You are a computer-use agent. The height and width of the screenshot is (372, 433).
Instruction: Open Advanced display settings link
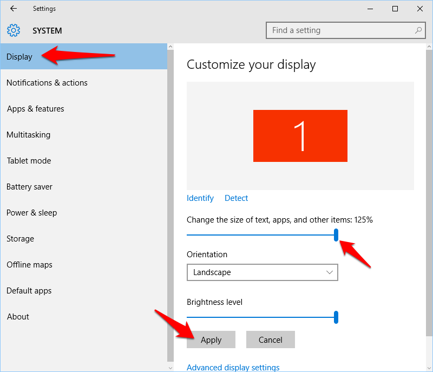233,367
